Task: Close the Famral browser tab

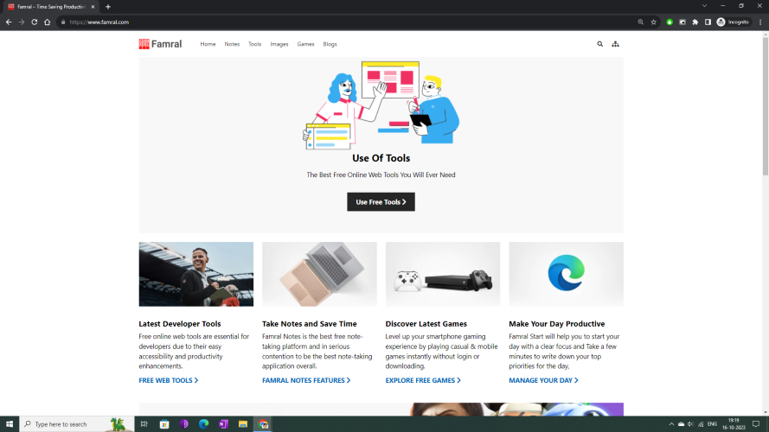Action: coord(93,7)
